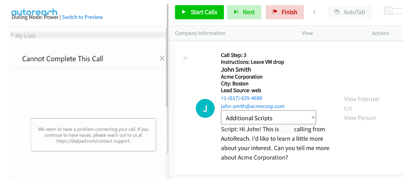The width and height of the screenshot is (404, 179).
Task: Open email john.smith@acmecorp.com
Action: (x=253, y=106)
